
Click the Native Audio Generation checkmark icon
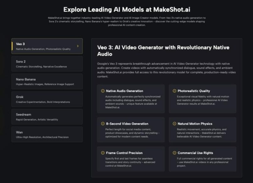point(102,91)
